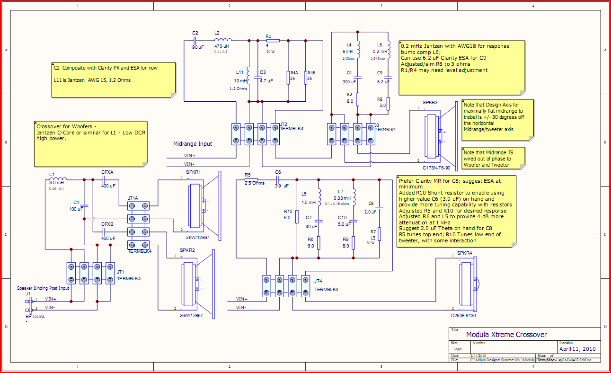Click the 26W/12867 label under SPKR2
This screenshot has height=373, width=611.
pyautogui.click(x=192, y=315)
